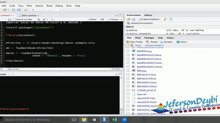Open the More dropdown in Files pane
The height and width of the screenshot is (123, 220).
pyautogui.click(x=182, y=42)
